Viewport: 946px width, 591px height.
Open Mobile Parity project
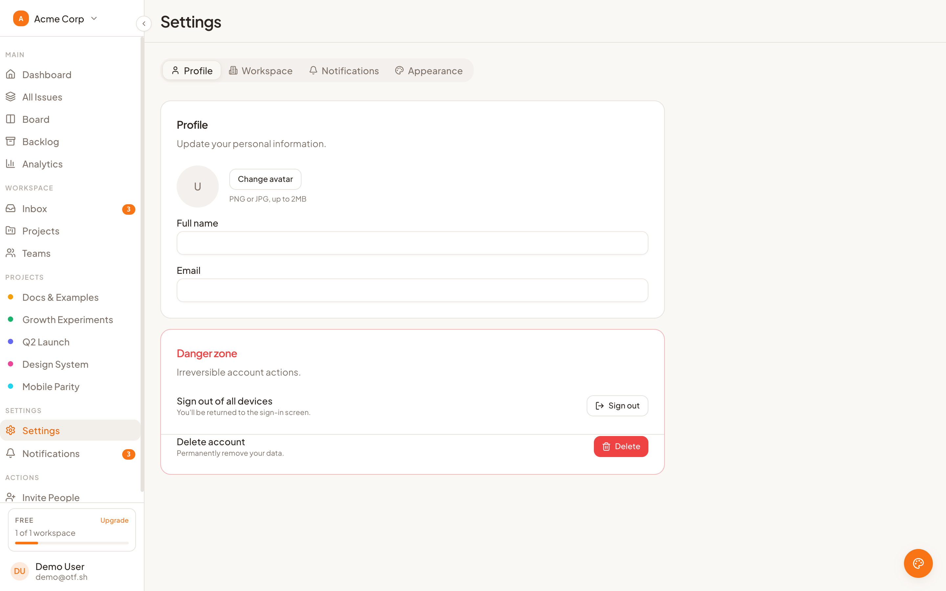[70, 386]
